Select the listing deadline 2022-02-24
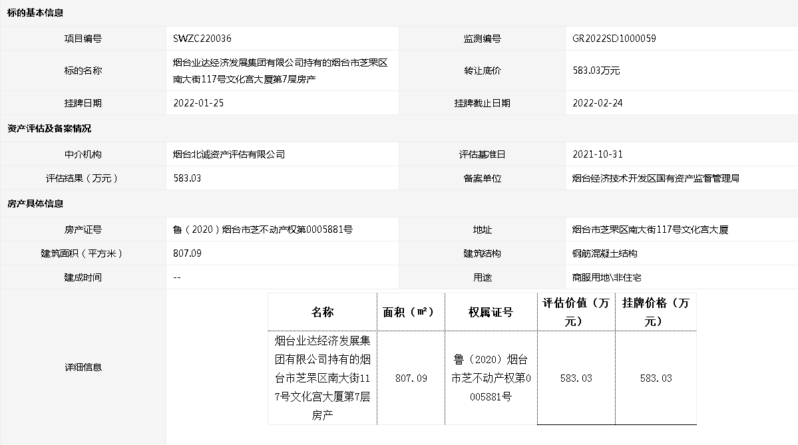This screenshot has height=445, width=798. pyautogui.click(x=597, y=103)
